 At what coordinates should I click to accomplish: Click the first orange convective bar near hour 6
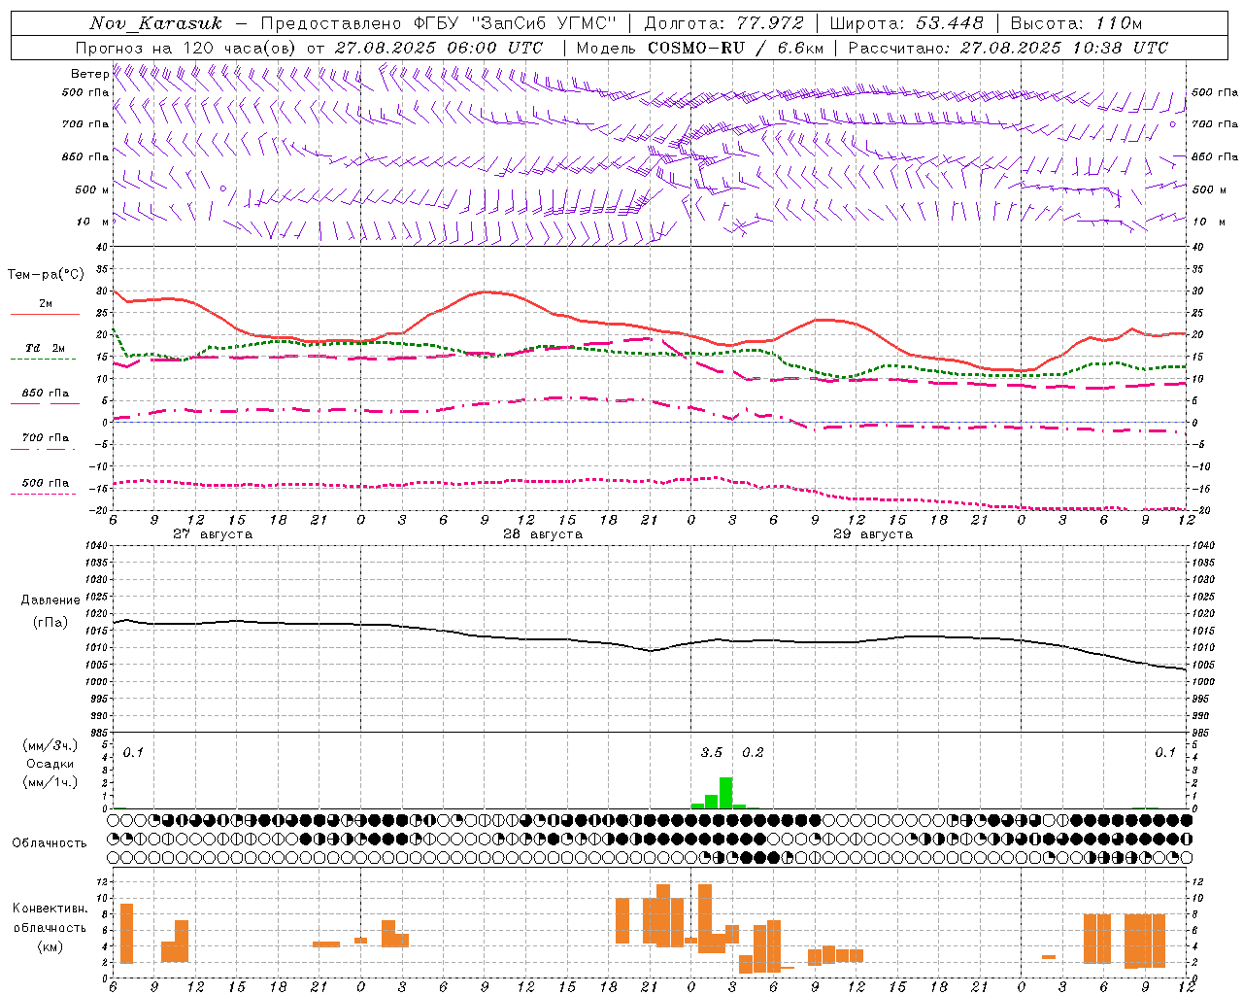[x=126, y=934]
